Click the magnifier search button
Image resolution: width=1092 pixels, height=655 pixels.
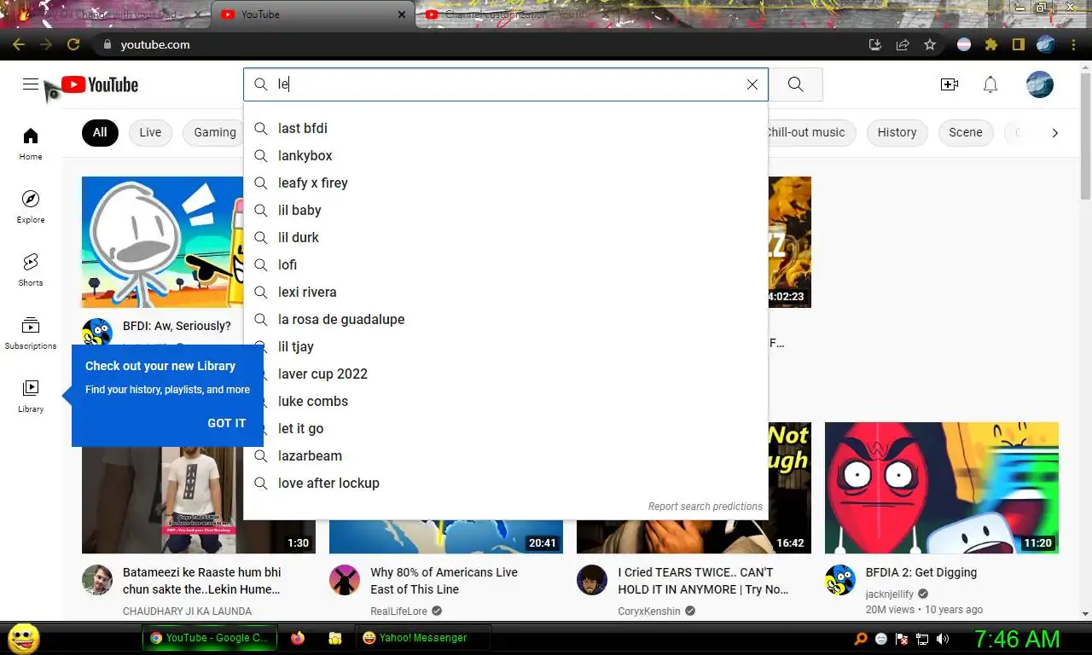tap(795, 84)
